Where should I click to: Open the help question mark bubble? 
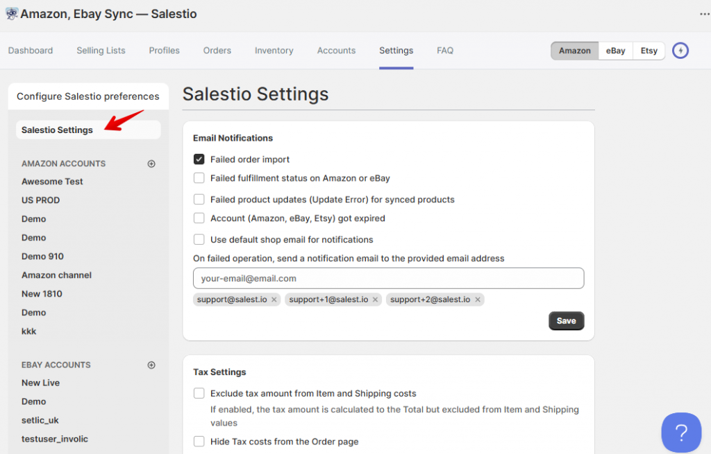click(681, 433)
